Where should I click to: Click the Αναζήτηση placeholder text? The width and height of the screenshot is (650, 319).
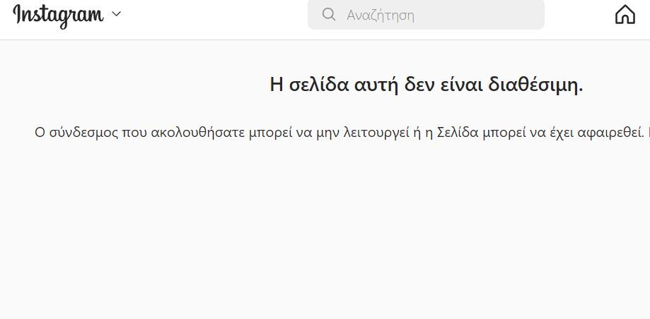[x=380, y=16]
